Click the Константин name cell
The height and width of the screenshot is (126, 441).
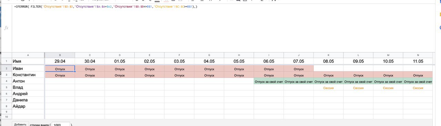tap(28, 75)
